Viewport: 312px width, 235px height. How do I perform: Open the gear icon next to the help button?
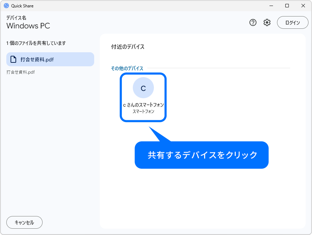[x=267, y=22]
